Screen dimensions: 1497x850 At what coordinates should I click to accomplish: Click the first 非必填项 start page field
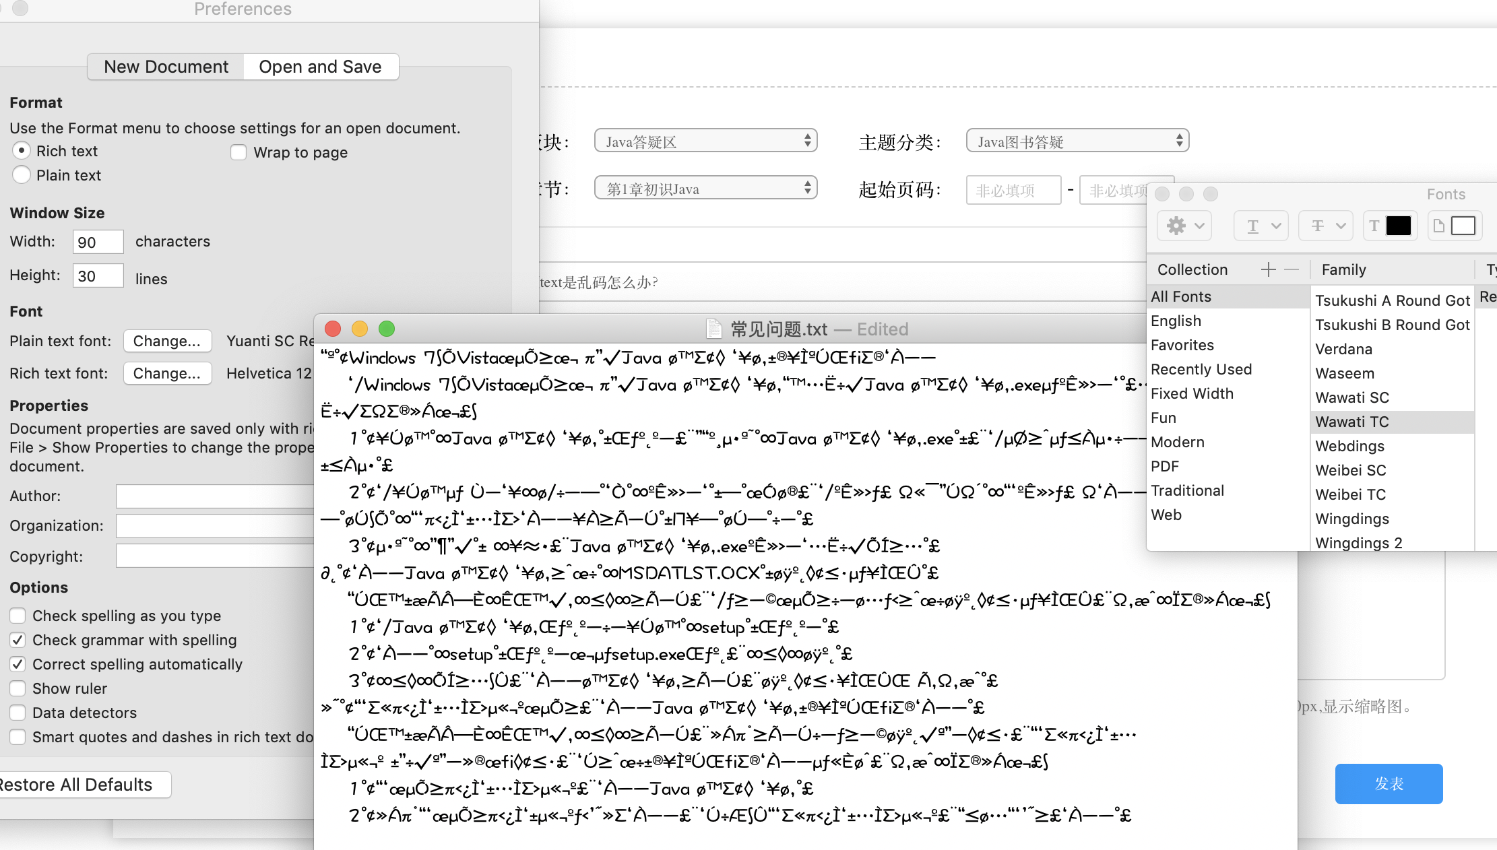coord(1013,190)
